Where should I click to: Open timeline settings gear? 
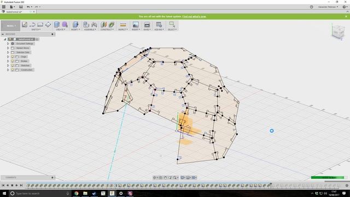pyautogui.click(x=347, y=186)
